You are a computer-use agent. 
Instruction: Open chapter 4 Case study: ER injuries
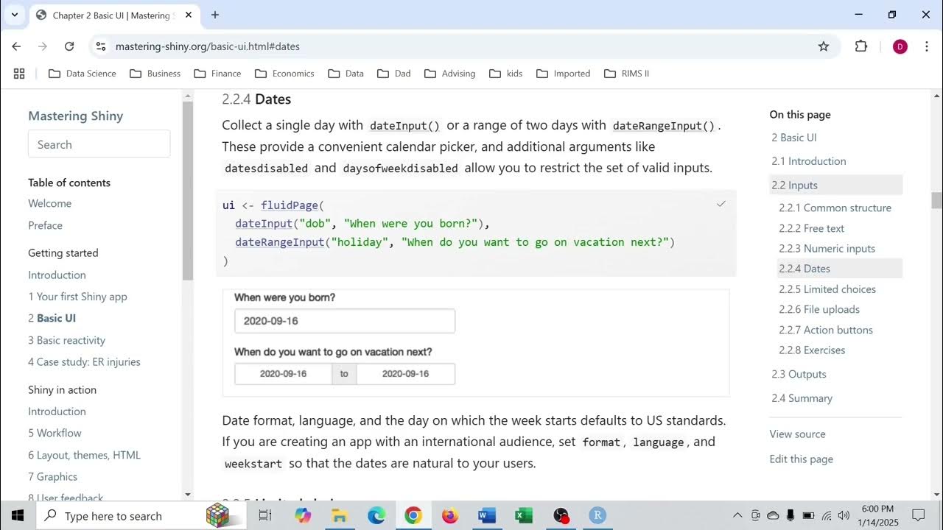pos(84,361)
